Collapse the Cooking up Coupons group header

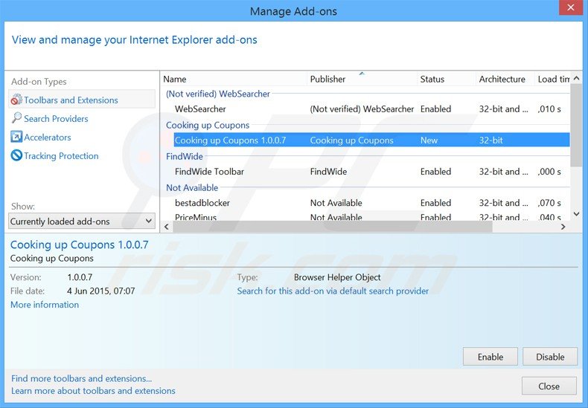208,125
